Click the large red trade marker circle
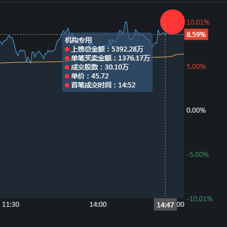 coord(172,22)
